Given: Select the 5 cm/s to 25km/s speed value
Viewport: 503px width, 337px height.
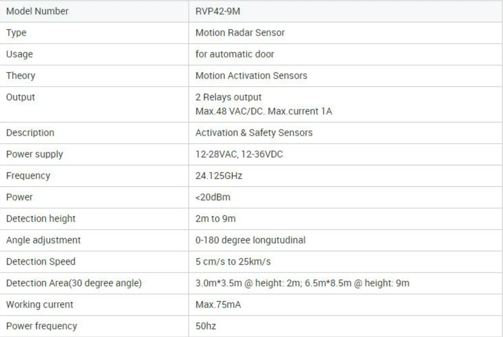Looking at the screenshot, I should (233, 262).
